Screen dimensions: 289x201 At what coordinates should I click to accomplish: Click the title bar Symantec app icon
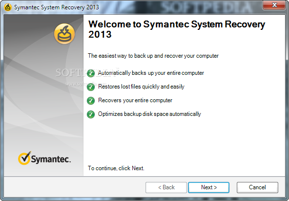point(8,7)
